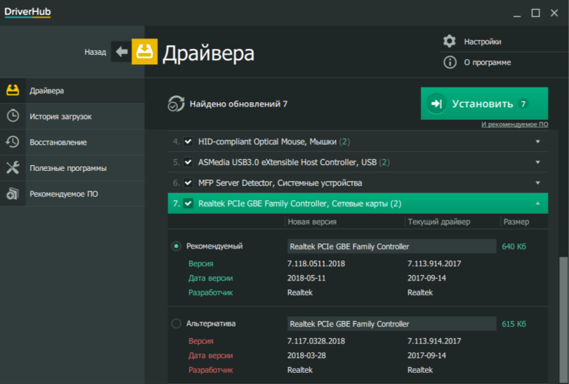The height and width of the screenshot is (384, 569).
Task: Open settings via the Настройки gear icon
Action: 449,41
